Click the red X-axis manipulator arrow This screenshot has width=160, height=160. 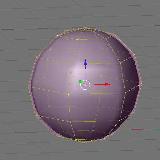(107, 84)
